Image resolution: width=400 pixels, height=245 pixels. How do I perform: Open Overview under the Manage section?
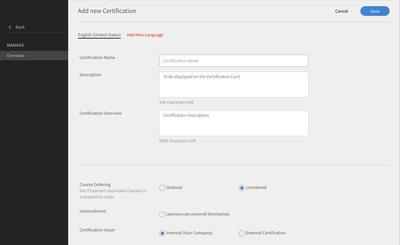[x=15, y=55]
